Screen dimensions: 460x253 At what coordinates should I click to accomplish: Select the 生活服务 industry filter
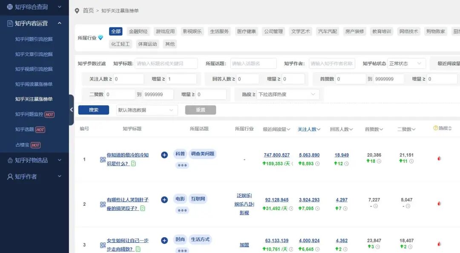click(219, 32)
